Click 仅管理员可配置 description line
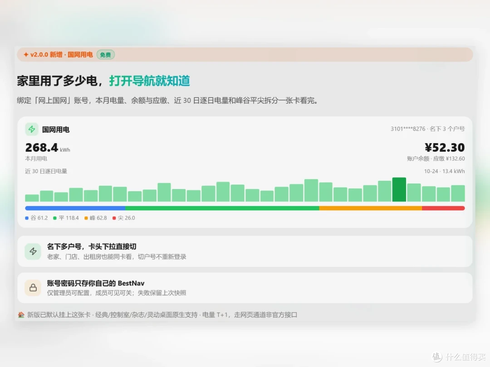 tap(117, 293)
